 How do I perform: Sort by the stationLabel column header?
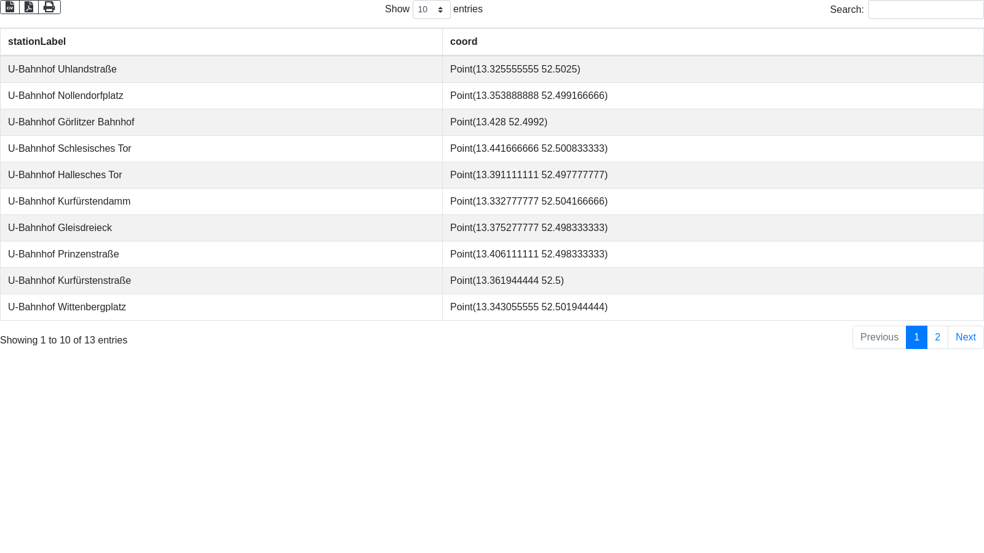[x=37, y=42]
